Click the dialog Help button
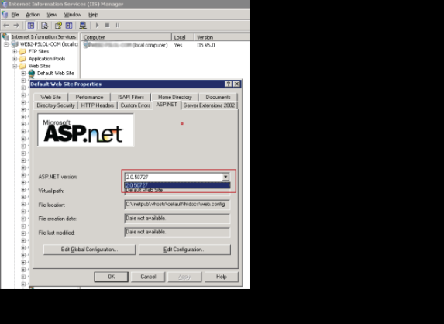 coord(222,277)
